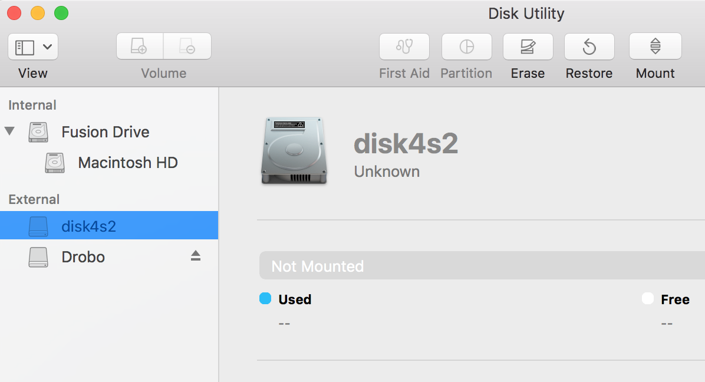
Task: Open the Partition pie chart tool
Action: (466, 47)
